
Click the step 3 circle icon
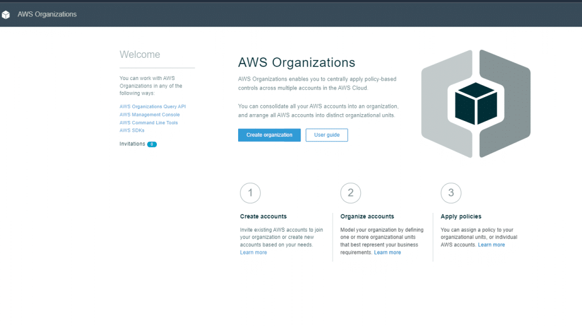click(x=451, y=193)
